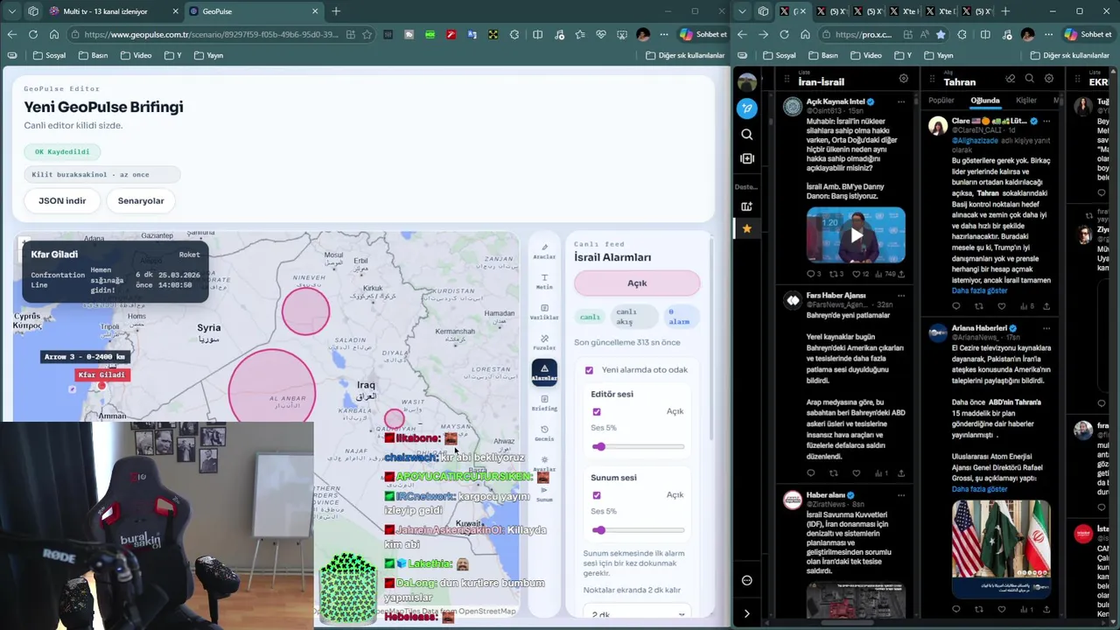Toggle the Sunum sesi checkbox
Screen dimensions: 1120x630
597,495
